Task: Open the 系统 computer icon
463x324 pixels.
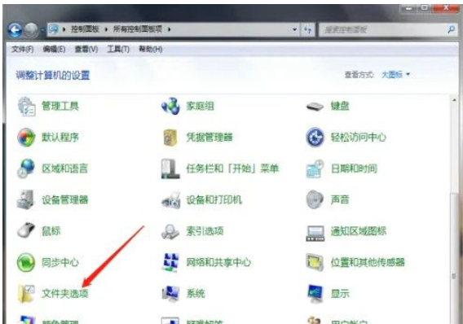Action: coord(170,294)
